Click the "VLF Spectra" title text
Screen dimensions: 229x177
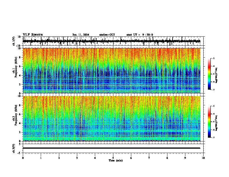point(33,34)
